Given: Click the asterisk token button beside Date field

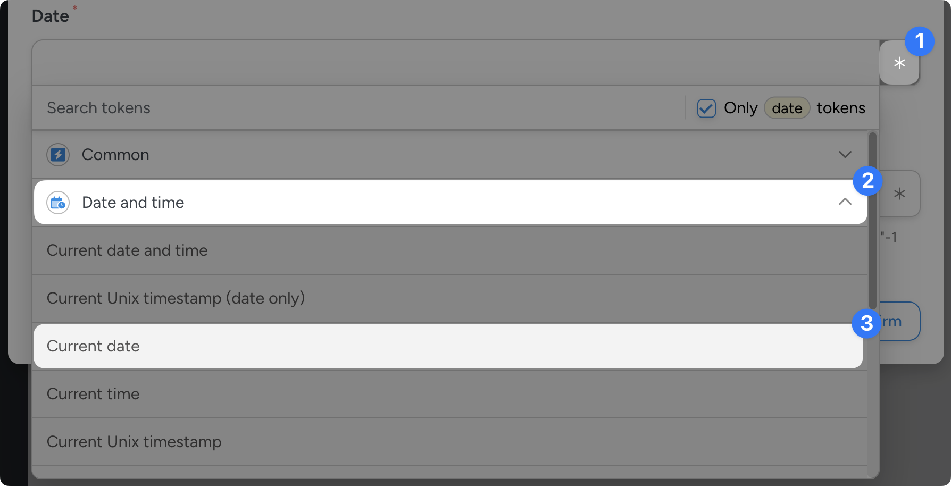Looking at the screenshot, I should [x=899, y=63].
